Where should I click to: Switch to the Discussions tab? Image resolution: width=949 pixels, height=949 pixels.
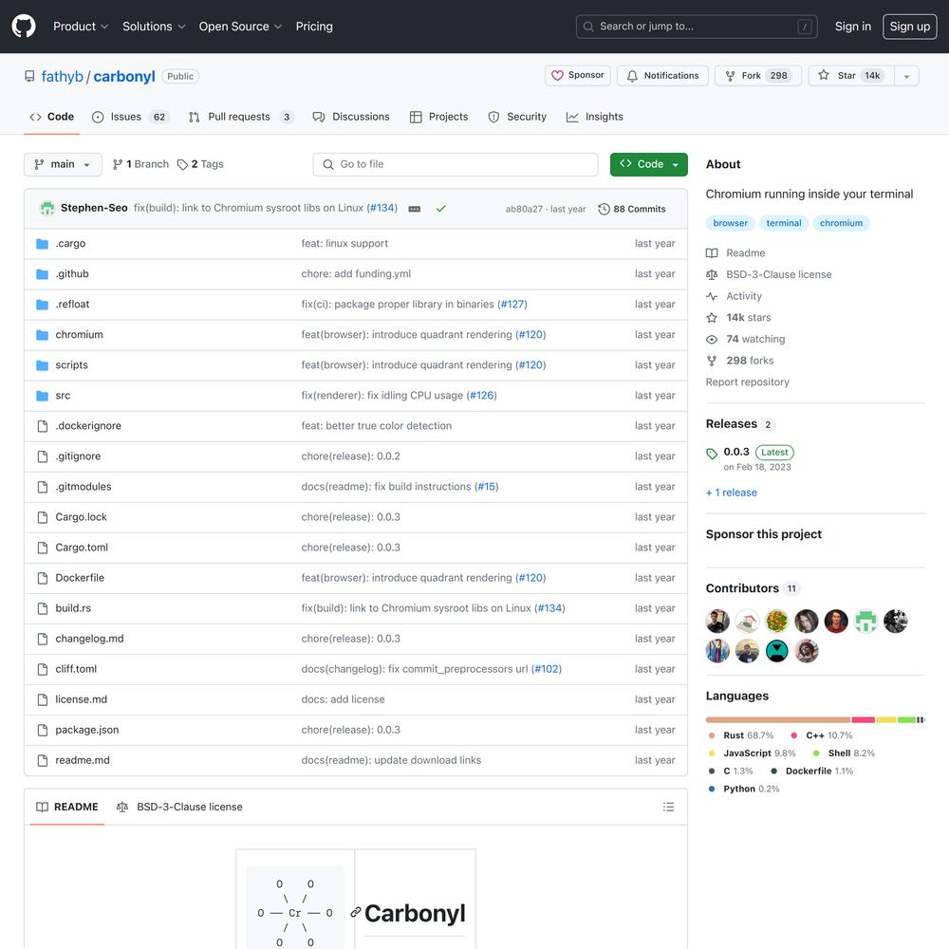click(351, 117)
